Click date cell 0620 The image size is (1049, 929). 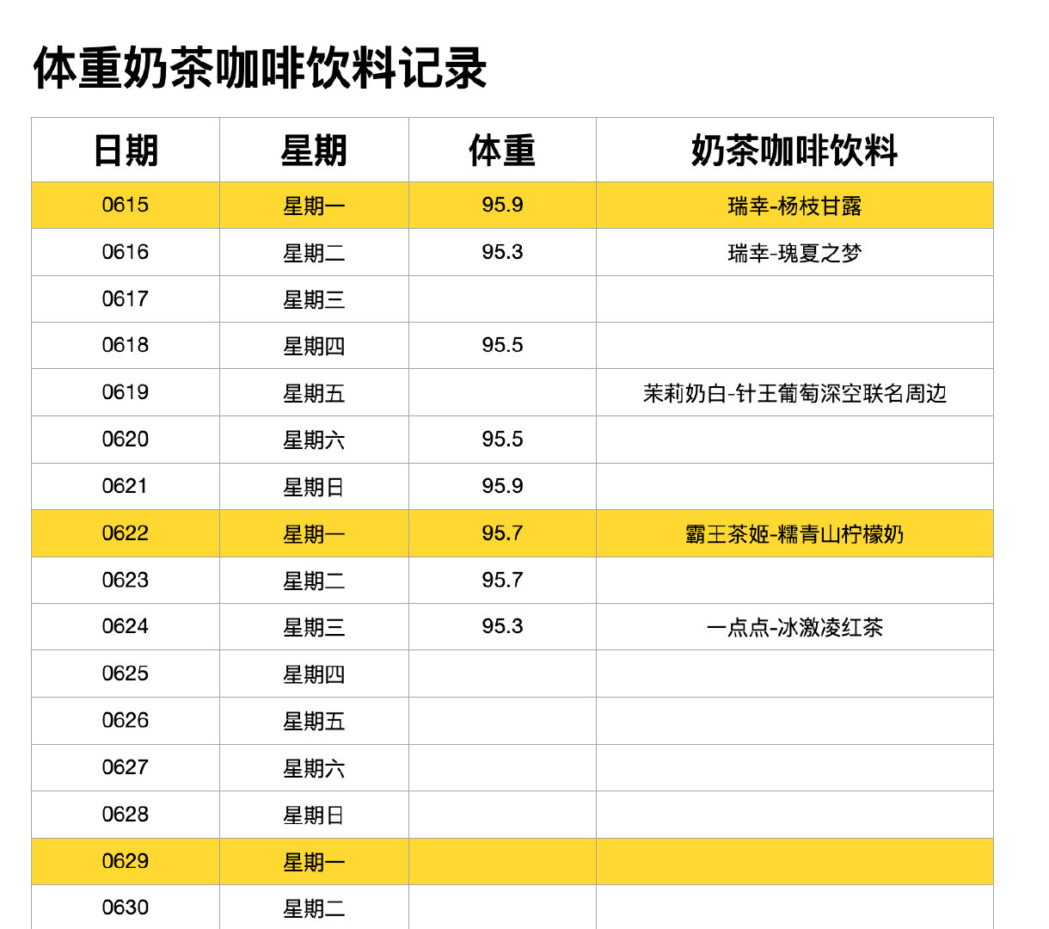click(126, 440)
